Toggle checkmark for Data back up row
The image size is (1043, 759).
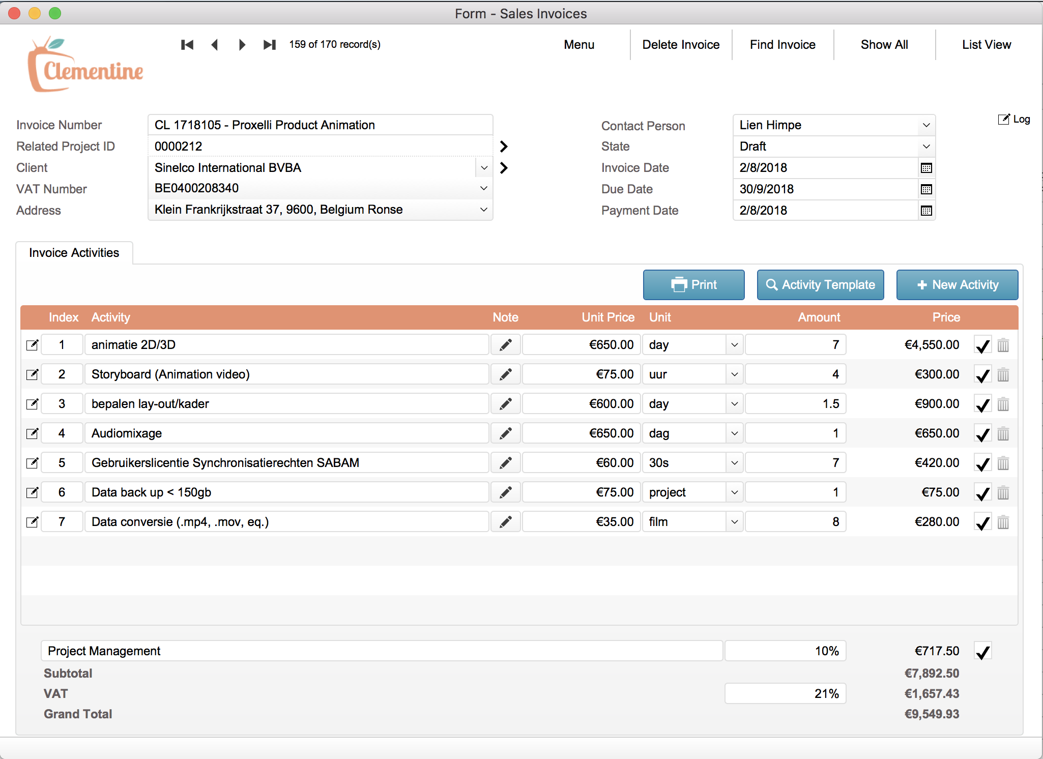983,493
